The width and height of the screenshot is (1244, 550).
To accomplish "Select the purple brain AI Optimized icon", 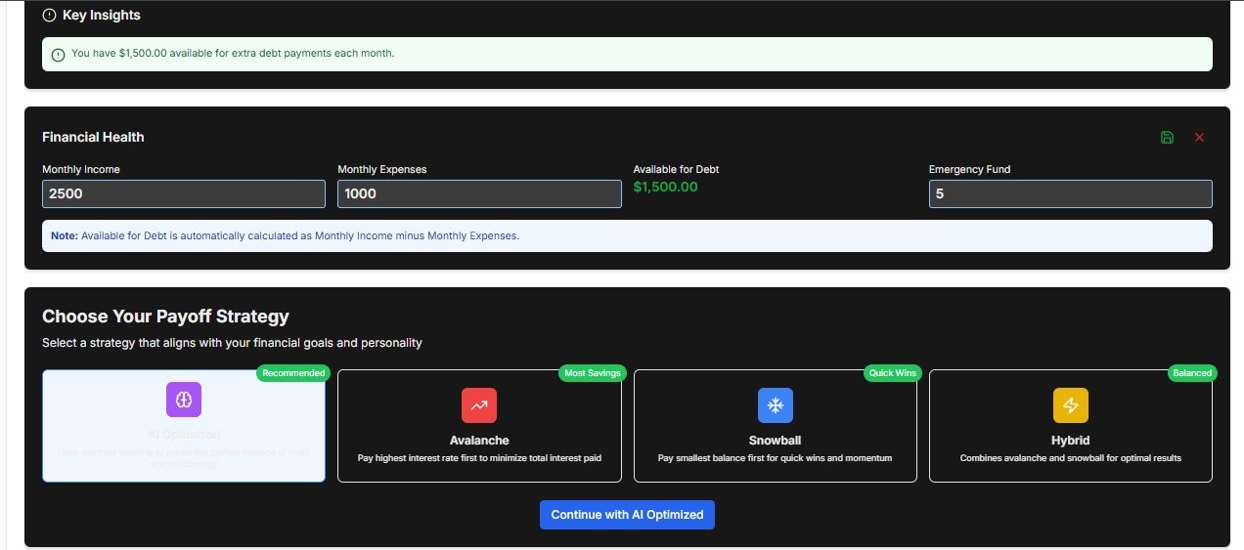I will (x=184, y=400).
